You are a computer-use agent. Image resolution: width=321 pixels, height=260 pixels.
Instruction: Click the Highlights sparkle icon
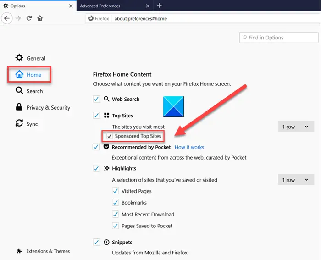106,168
